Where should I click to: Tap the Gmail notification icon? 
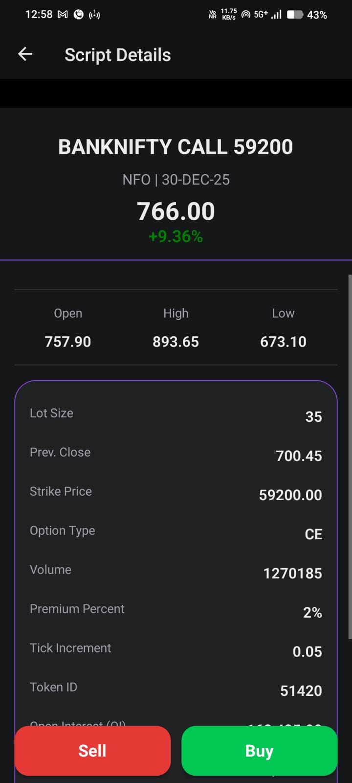[x=63, y=15]
